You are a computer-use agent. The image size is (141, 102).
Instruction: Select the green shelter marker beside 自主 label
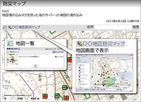pos(65,88)
